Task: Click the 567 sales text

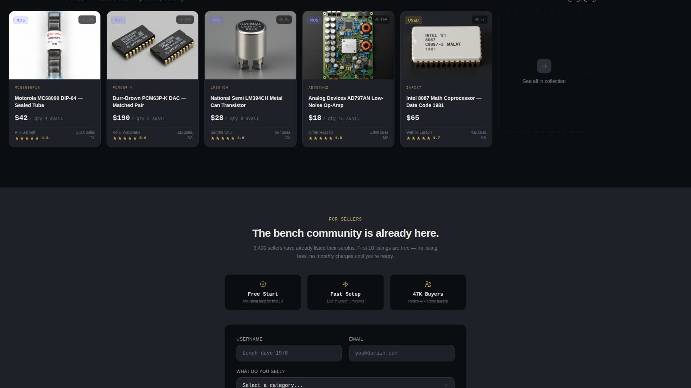Action: (x=283, y=133)
